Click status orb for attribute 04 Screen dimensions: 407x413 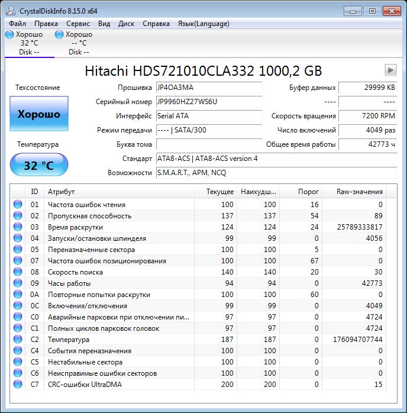[x=18, y=238]
